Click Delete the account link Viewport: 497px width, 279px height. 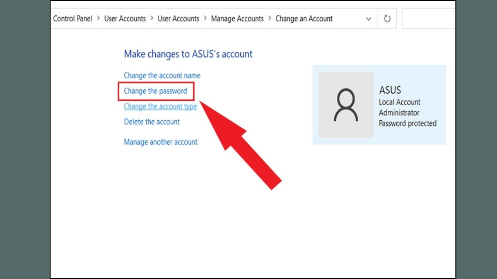click(152, 122)
